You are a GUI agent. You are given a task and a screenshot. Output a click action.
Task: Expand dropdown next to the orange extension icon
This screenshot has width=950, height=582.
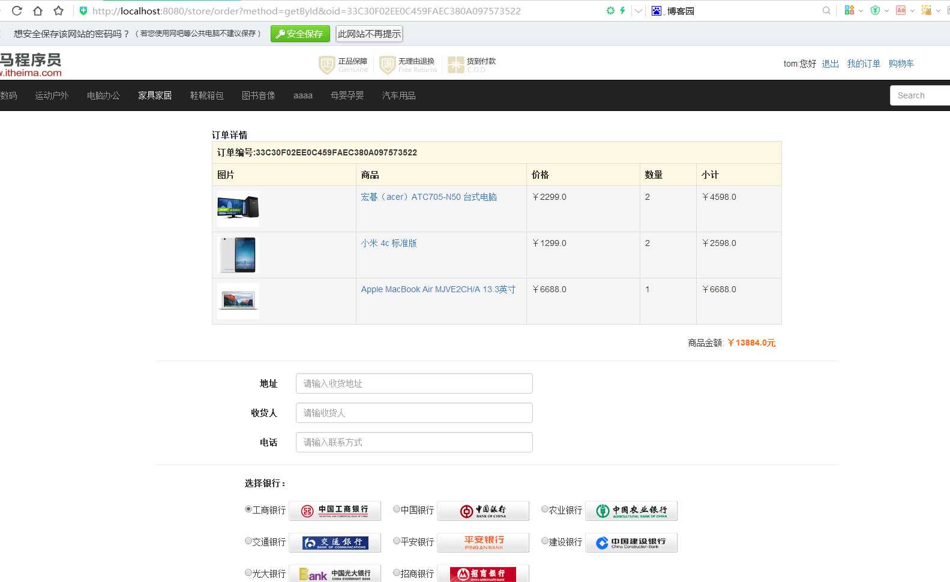[938, 11]
